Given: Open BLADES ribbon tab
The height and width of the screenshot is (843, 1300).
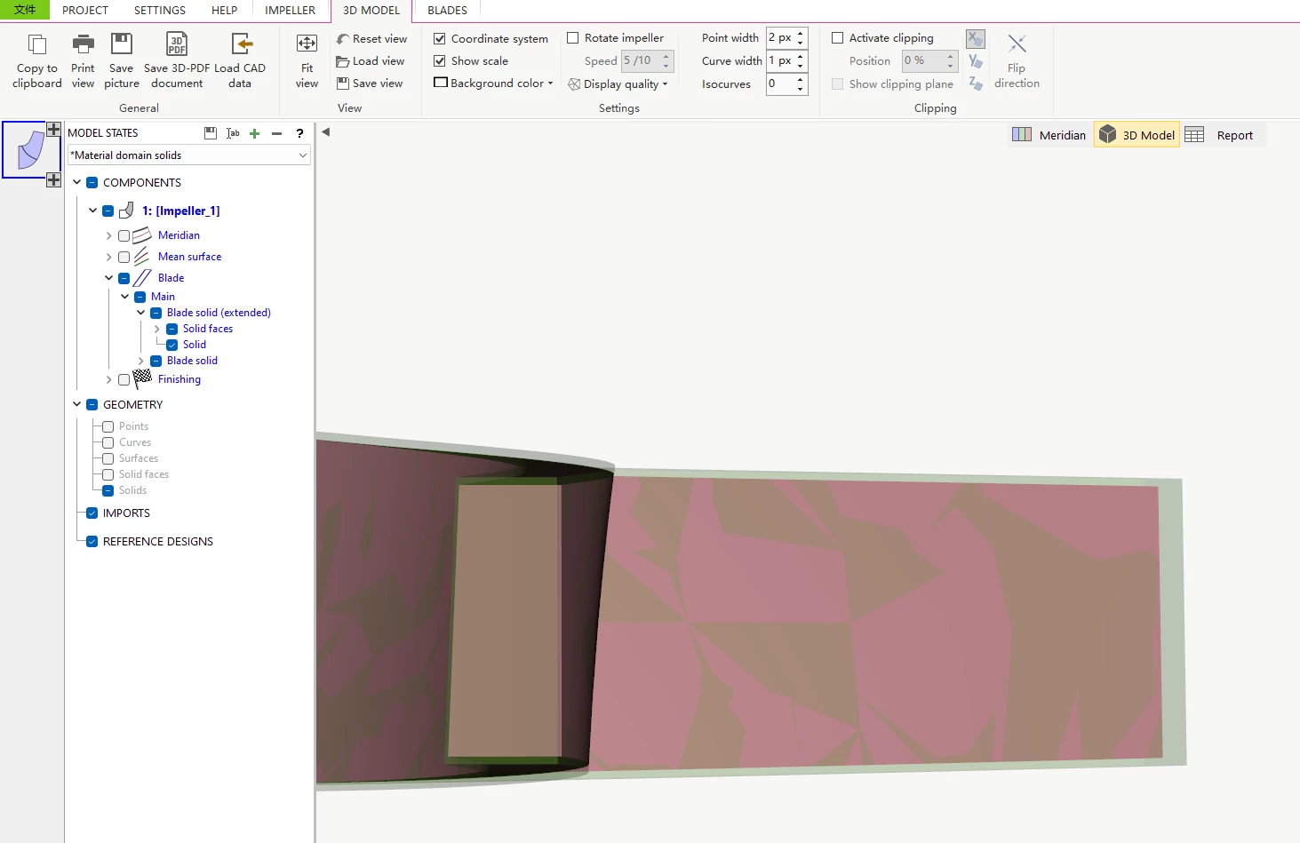Looking at the screenshot, I should [x=447, y=11].
